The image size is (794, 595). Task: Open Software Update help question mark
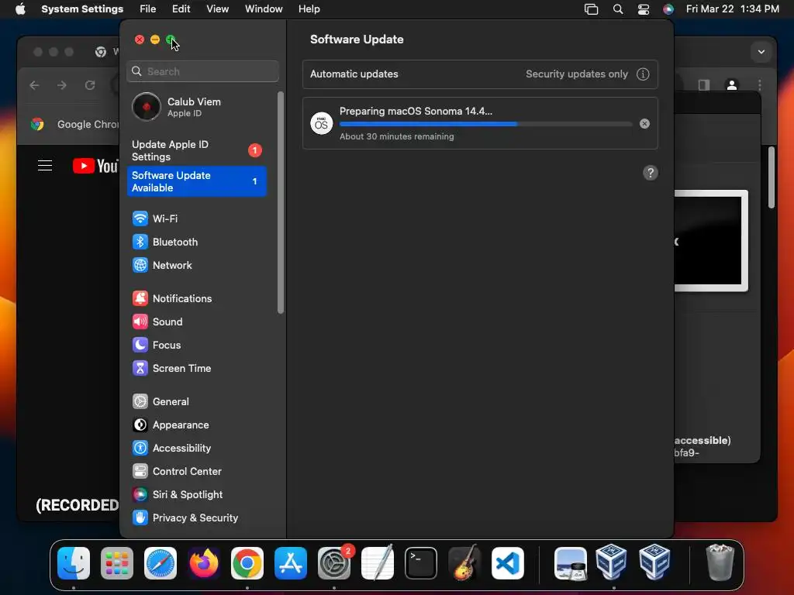pos(651,173)
